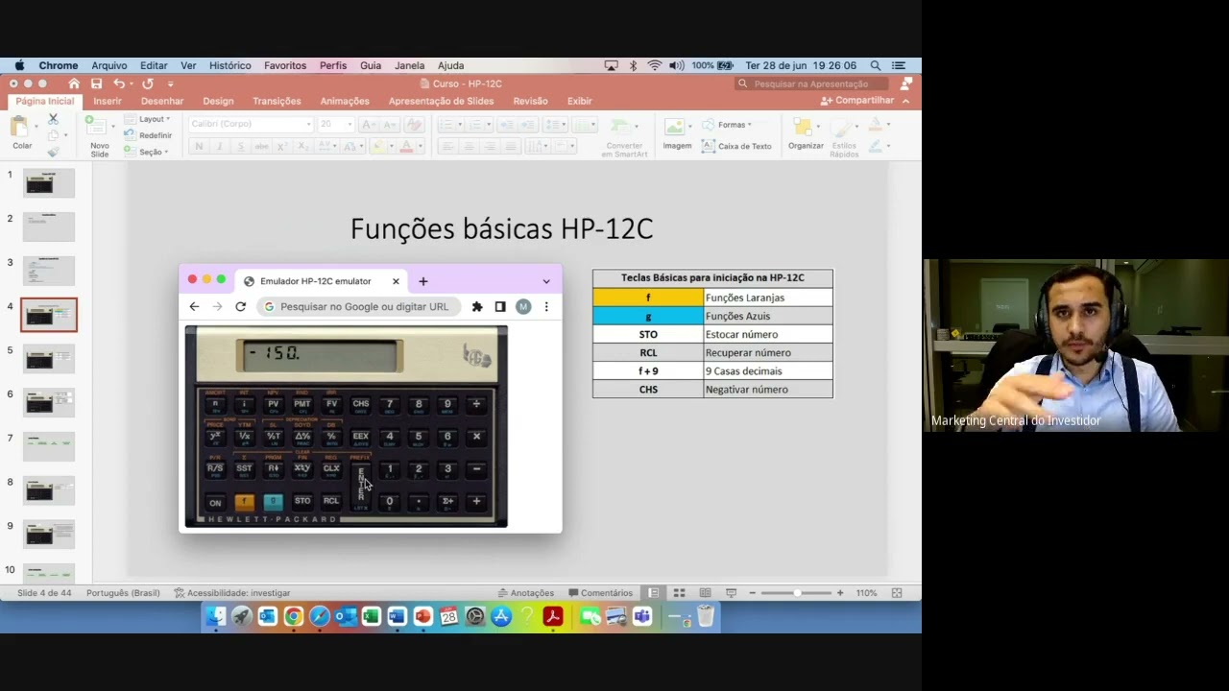Switch to the Animações tab

pyautogui.click(x=345, y=101)
